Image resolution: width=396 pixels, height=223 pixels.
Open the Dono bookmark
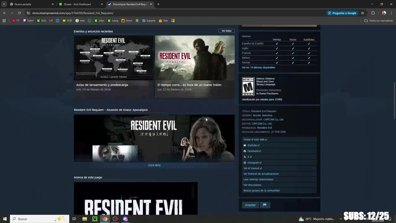(127, 21)
